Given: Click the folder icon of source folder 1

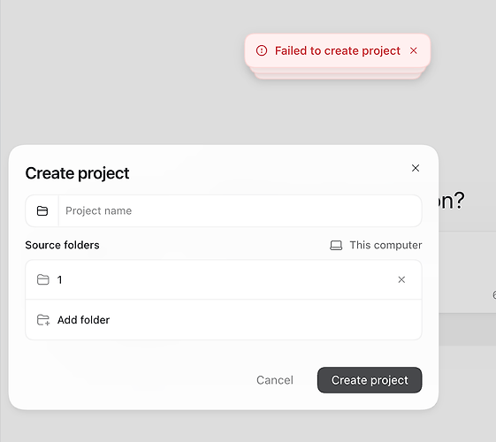Looking at the screenshot, I should (x=43, y=280).
